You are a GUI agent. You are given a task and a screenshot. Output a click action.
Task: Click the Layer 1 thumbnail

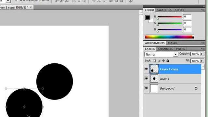[x=154, y=79]
